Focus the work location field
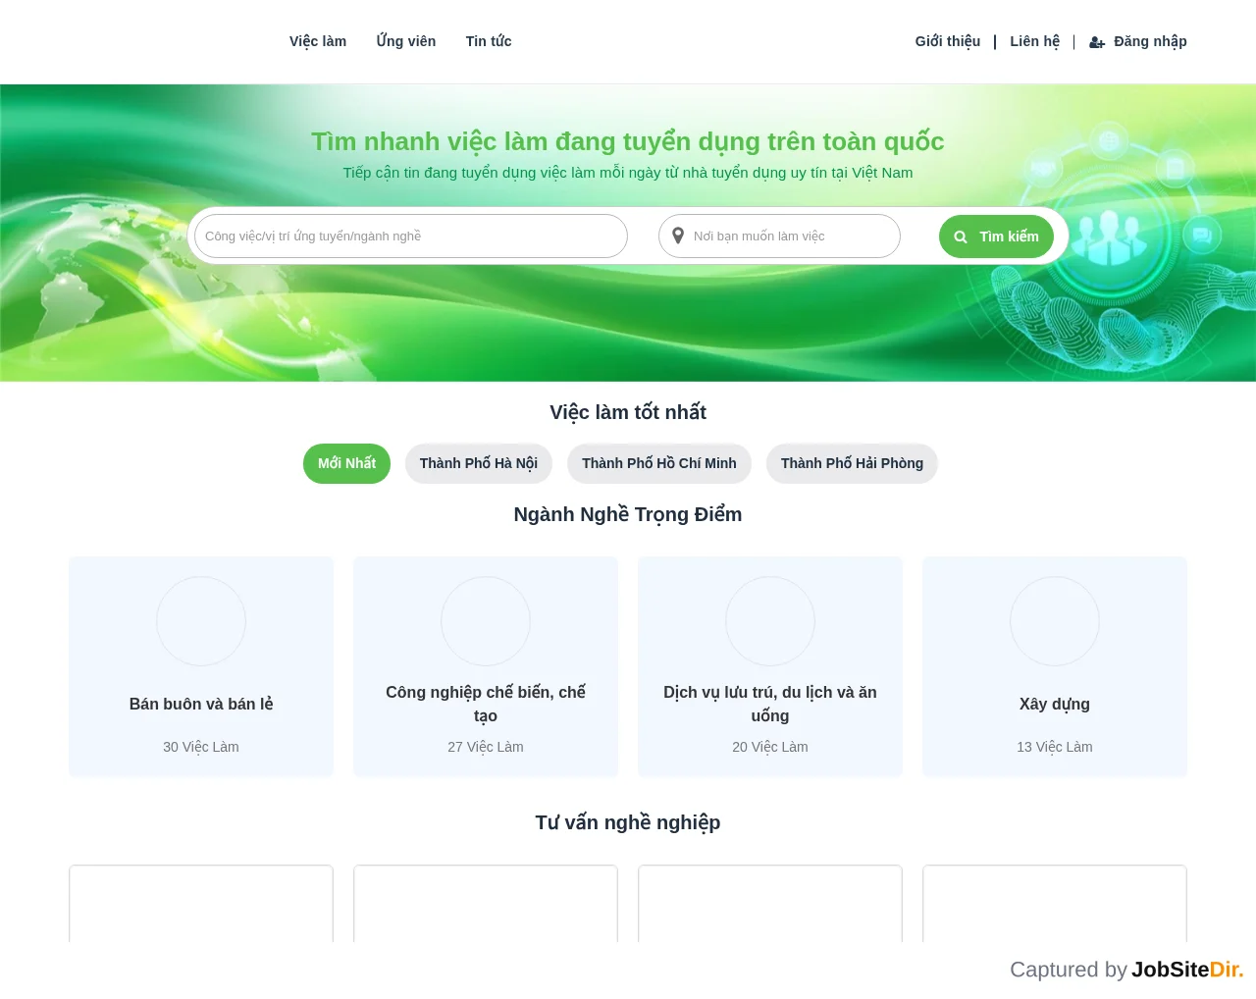This screenshot has width=1256, height=999. (779, 237)
